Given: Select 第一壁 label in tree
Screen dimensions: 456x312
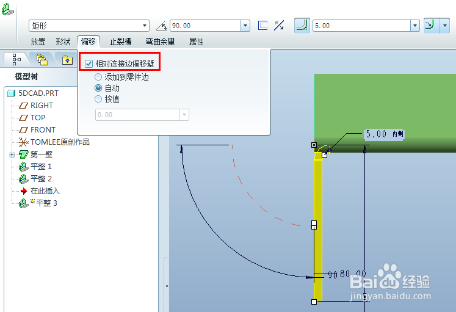Looking at the screenshot, I should tap(42, 154).
